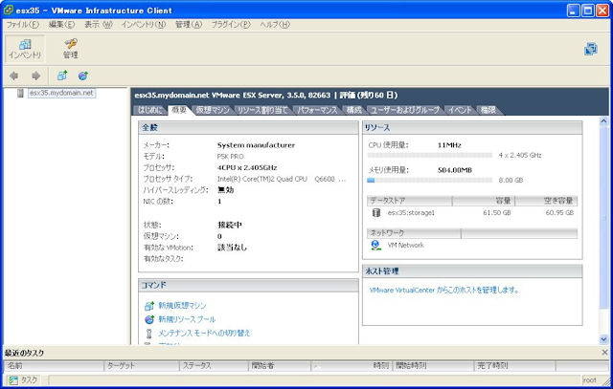The width and height of the screenshot is (613, 389).
Task: Sort by the 空き容量 column header
Action: click(547, 201)
